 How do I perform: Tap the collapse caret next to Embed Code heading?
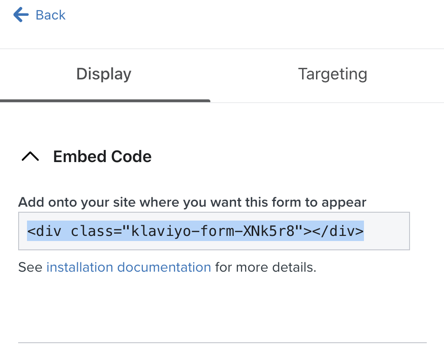(x=30, y=156)
